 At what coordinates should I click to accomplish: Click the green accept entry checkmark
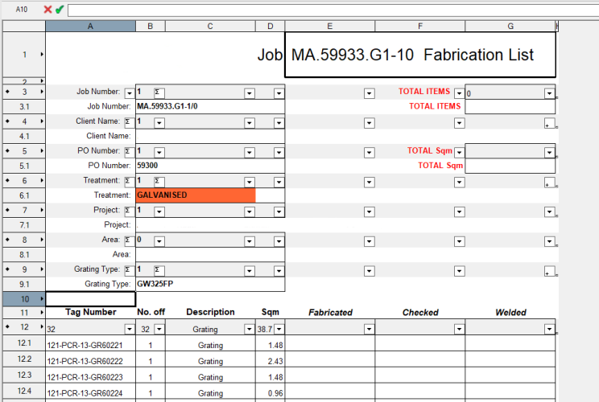click(59, 10)
